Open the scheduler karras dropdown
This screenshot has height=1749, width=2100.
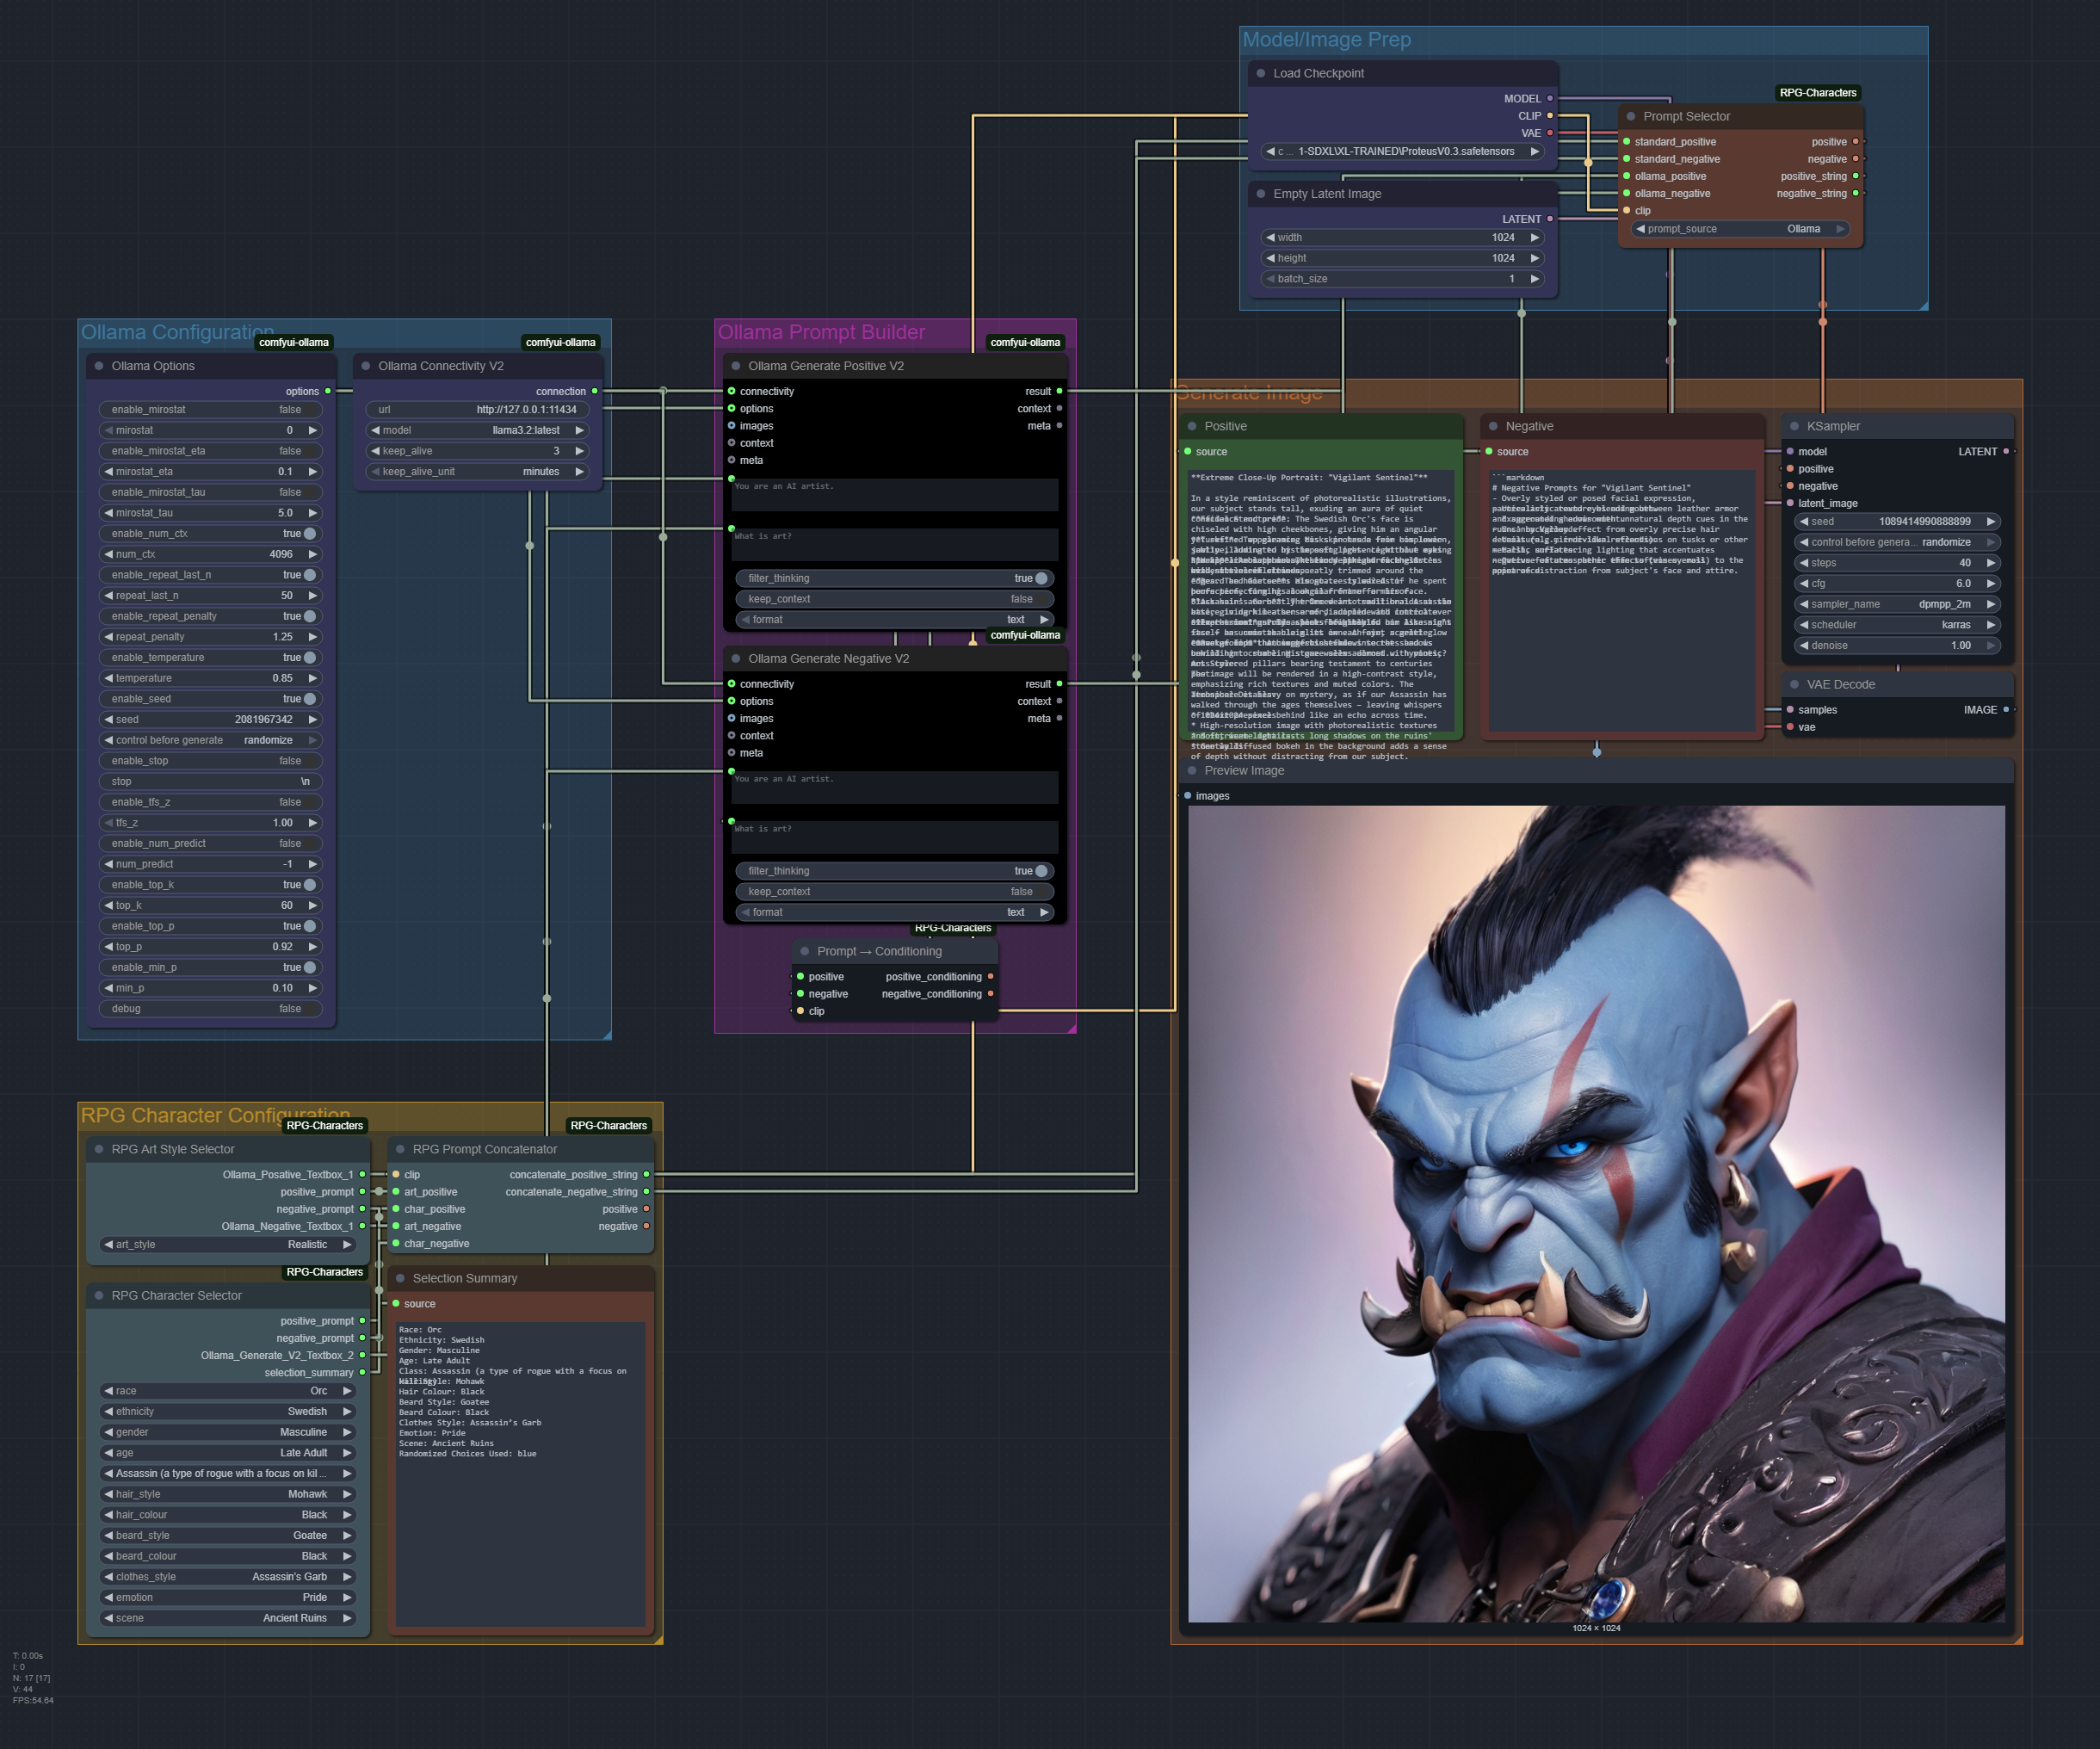[1897, 625]
